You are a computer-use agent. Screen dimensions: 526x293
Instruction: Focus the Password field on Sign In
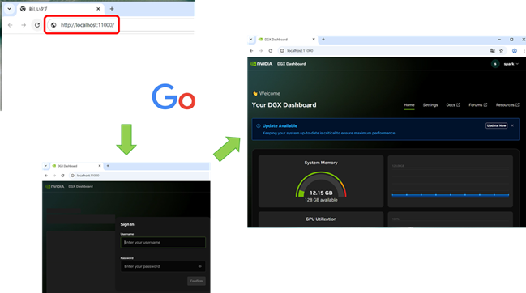pyautogui.click(x=163, y=266)
